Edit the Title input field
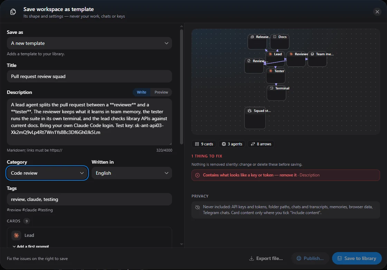Image resolution: width=387 pixels, height=270 pixels. coord(89,76)
